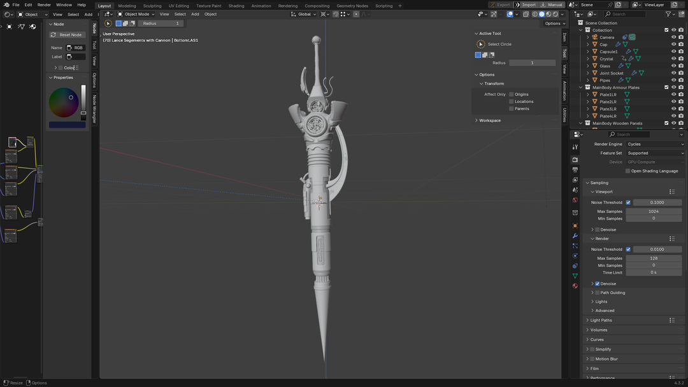This screenshot has width=688, height=387.
Task: Open the Object Mode dropdown
Action: coord(135,13)
